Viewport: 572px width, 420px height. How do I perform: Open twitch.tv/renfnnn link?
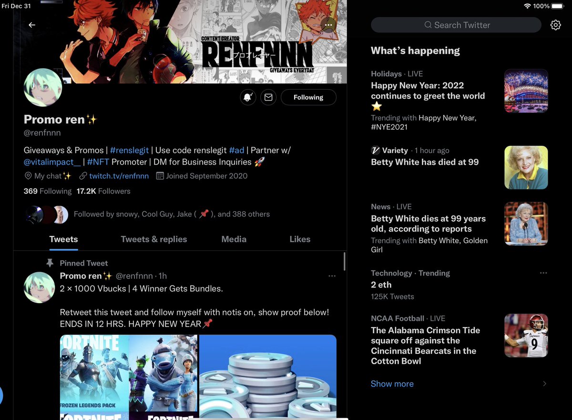pos(119,176)
